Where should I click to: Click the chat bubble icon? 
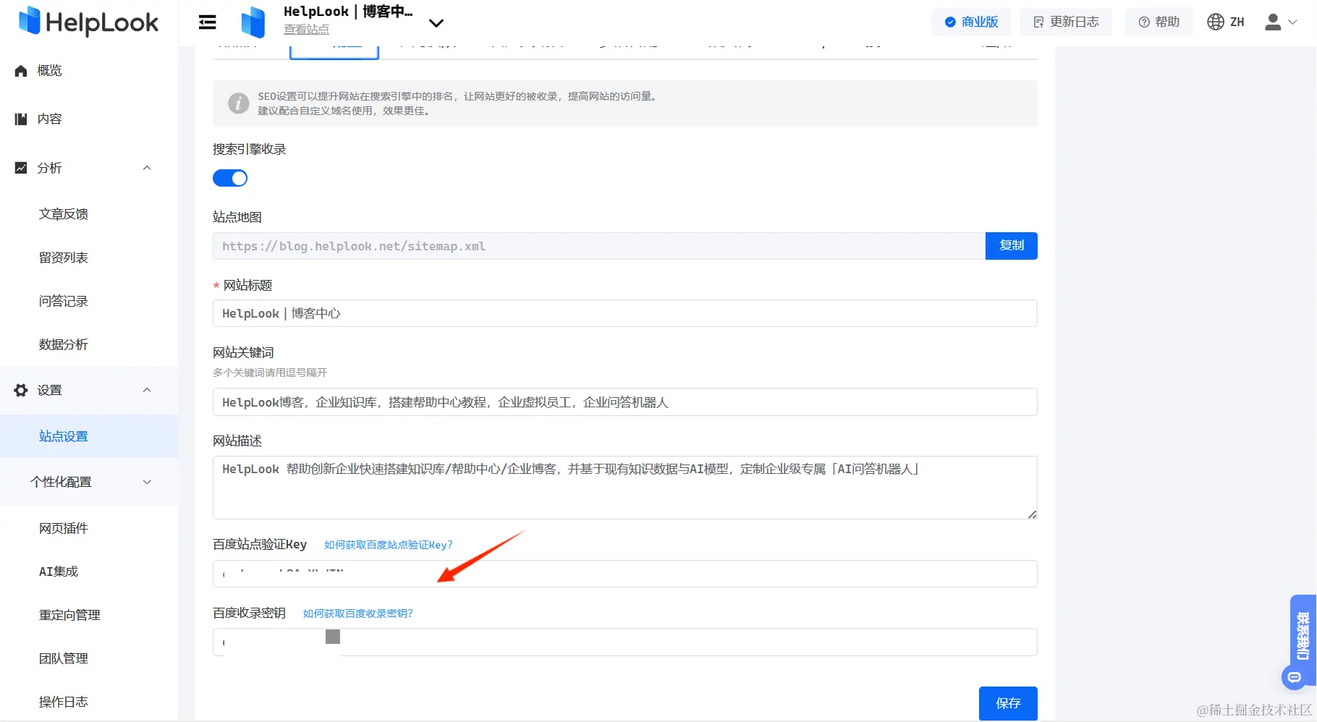[x=1295, y=678]
